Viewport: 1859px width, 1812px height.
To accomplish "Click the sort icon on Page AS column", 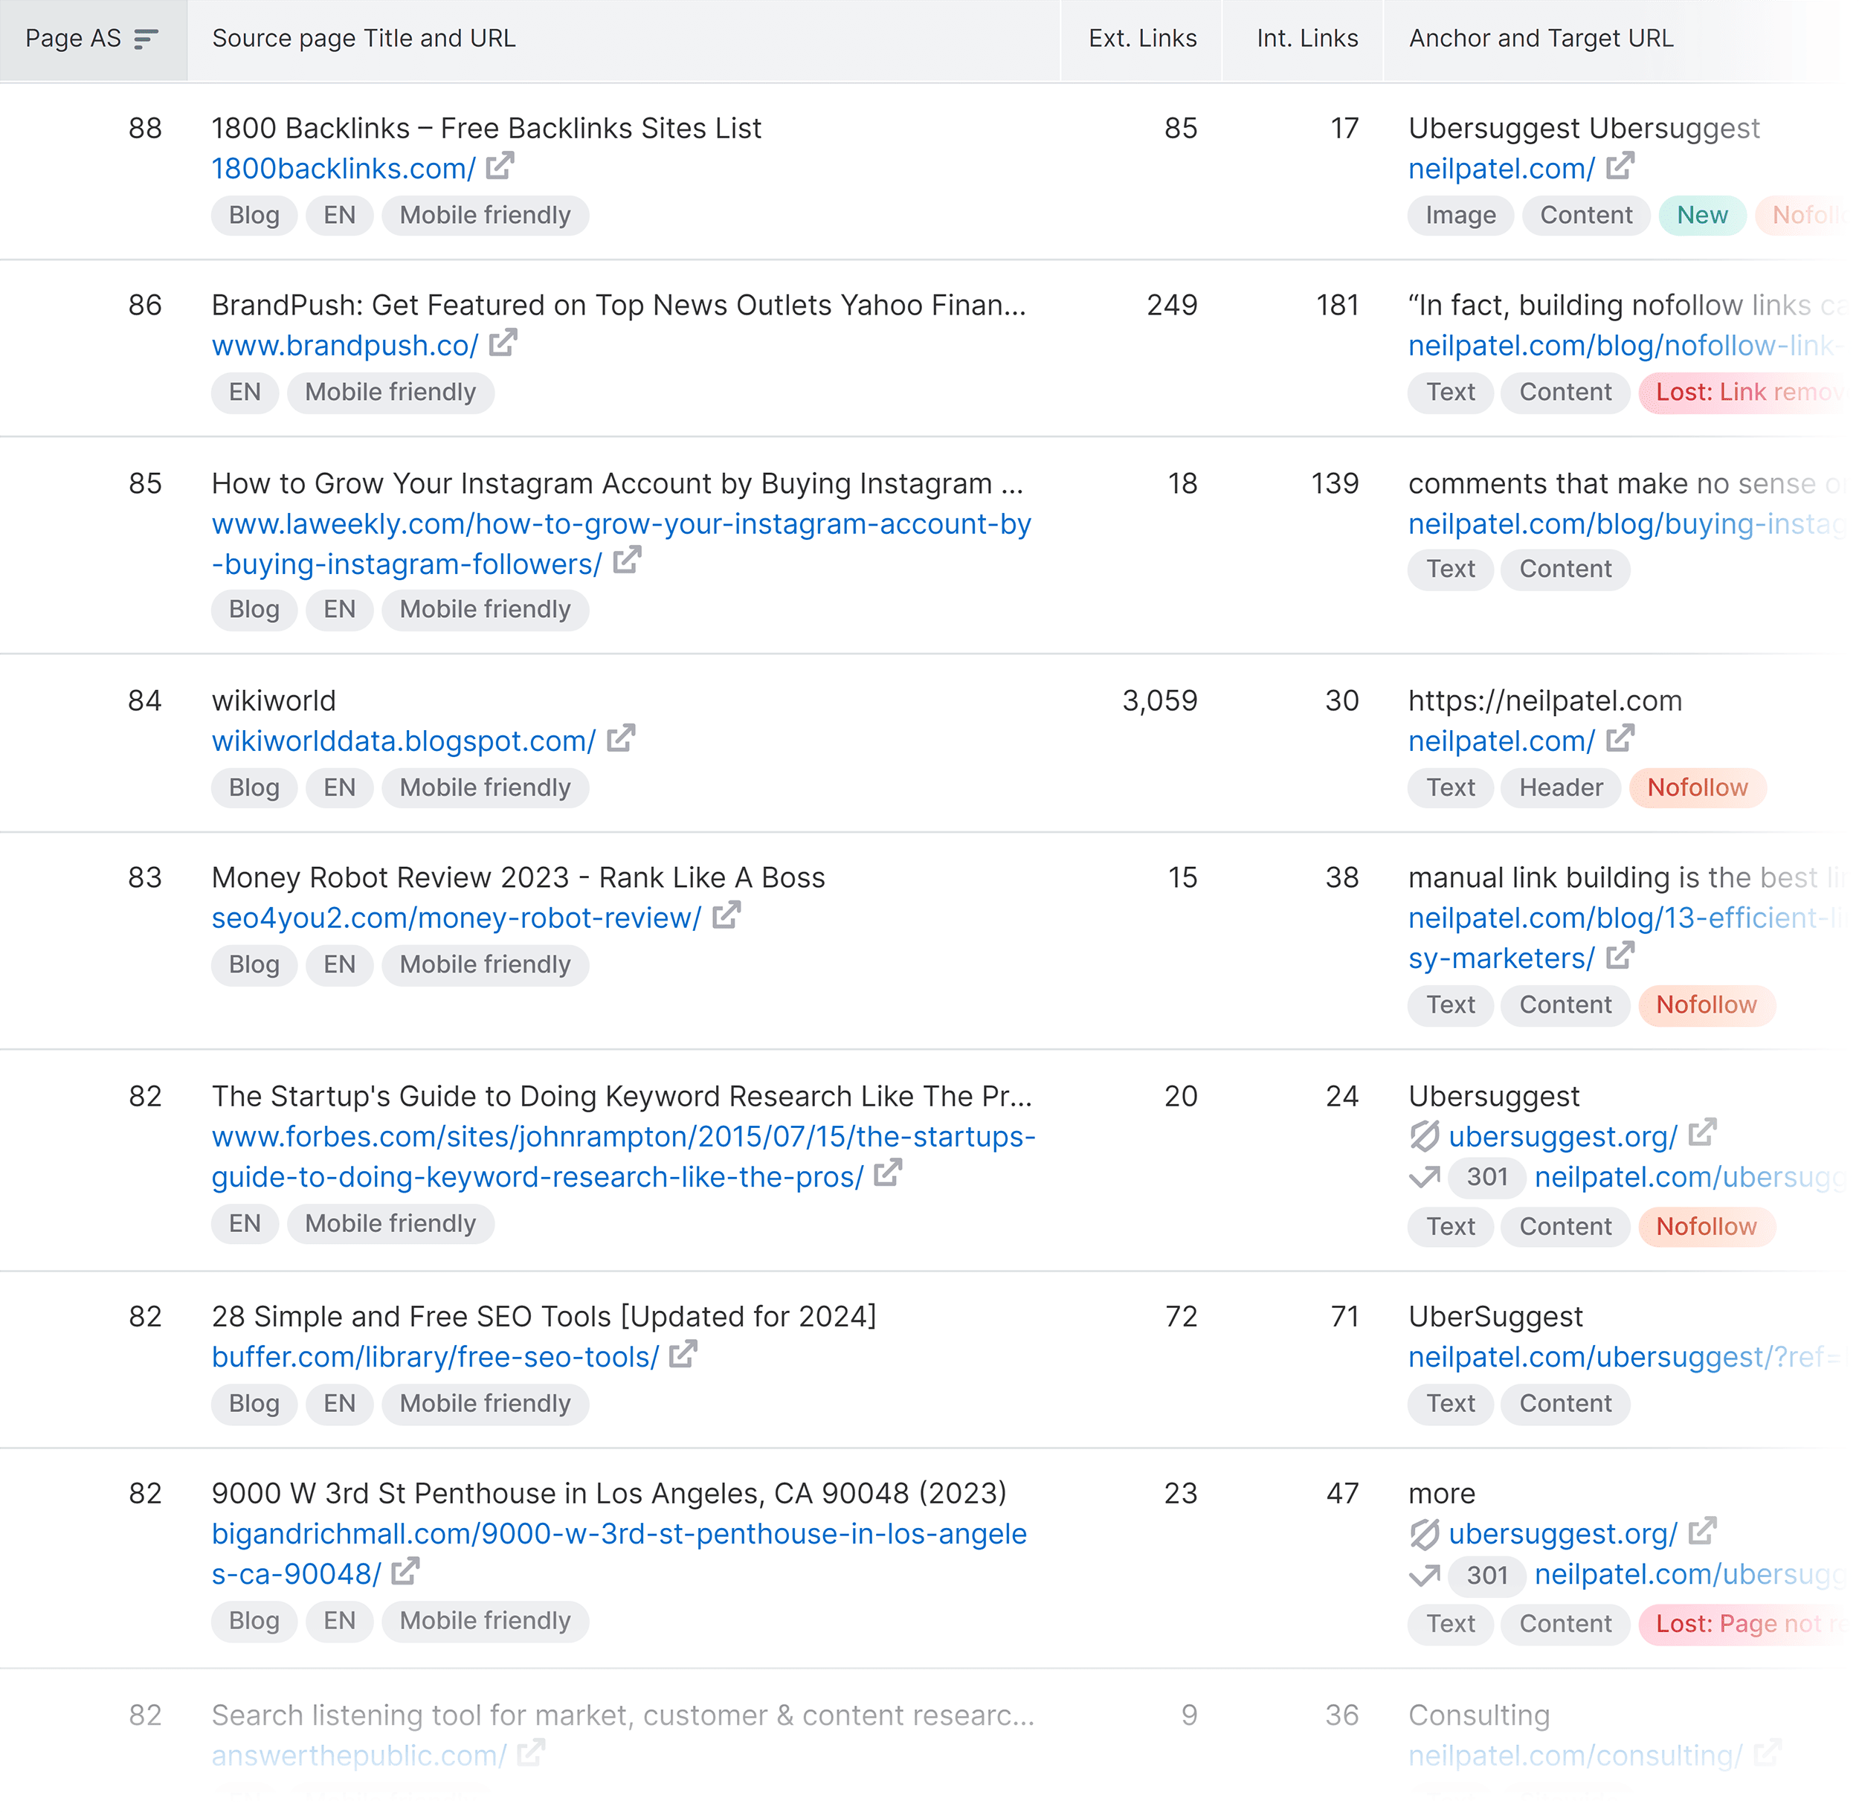I will click(x=146, y=39).
